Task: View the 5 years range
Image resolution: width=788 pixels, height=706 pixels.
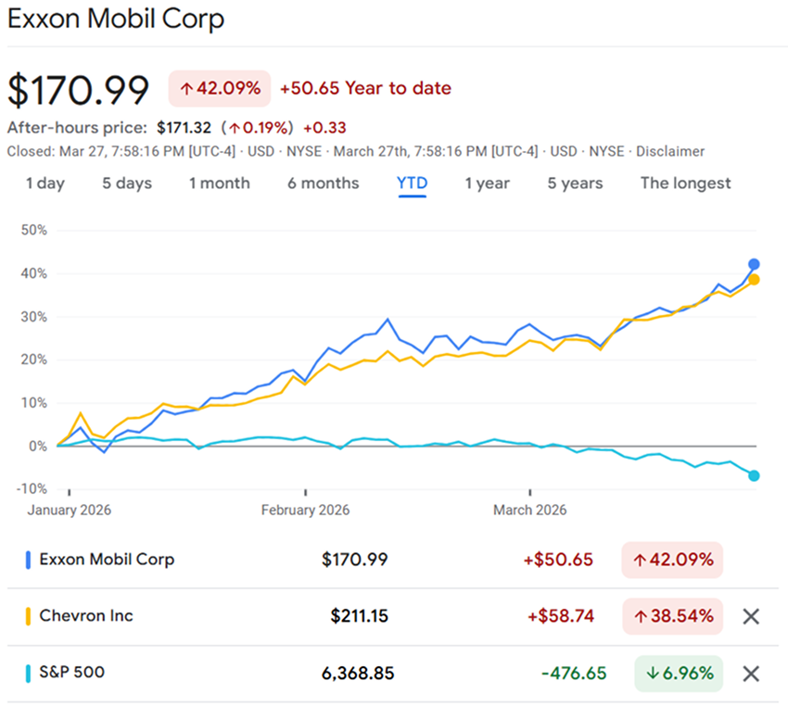Action: (x=575, y=183)
